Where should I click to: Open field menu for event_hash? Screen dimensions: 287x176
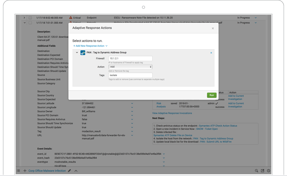point(164,158)
